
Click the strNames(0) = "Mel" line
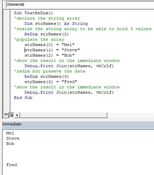click(50, 45)
